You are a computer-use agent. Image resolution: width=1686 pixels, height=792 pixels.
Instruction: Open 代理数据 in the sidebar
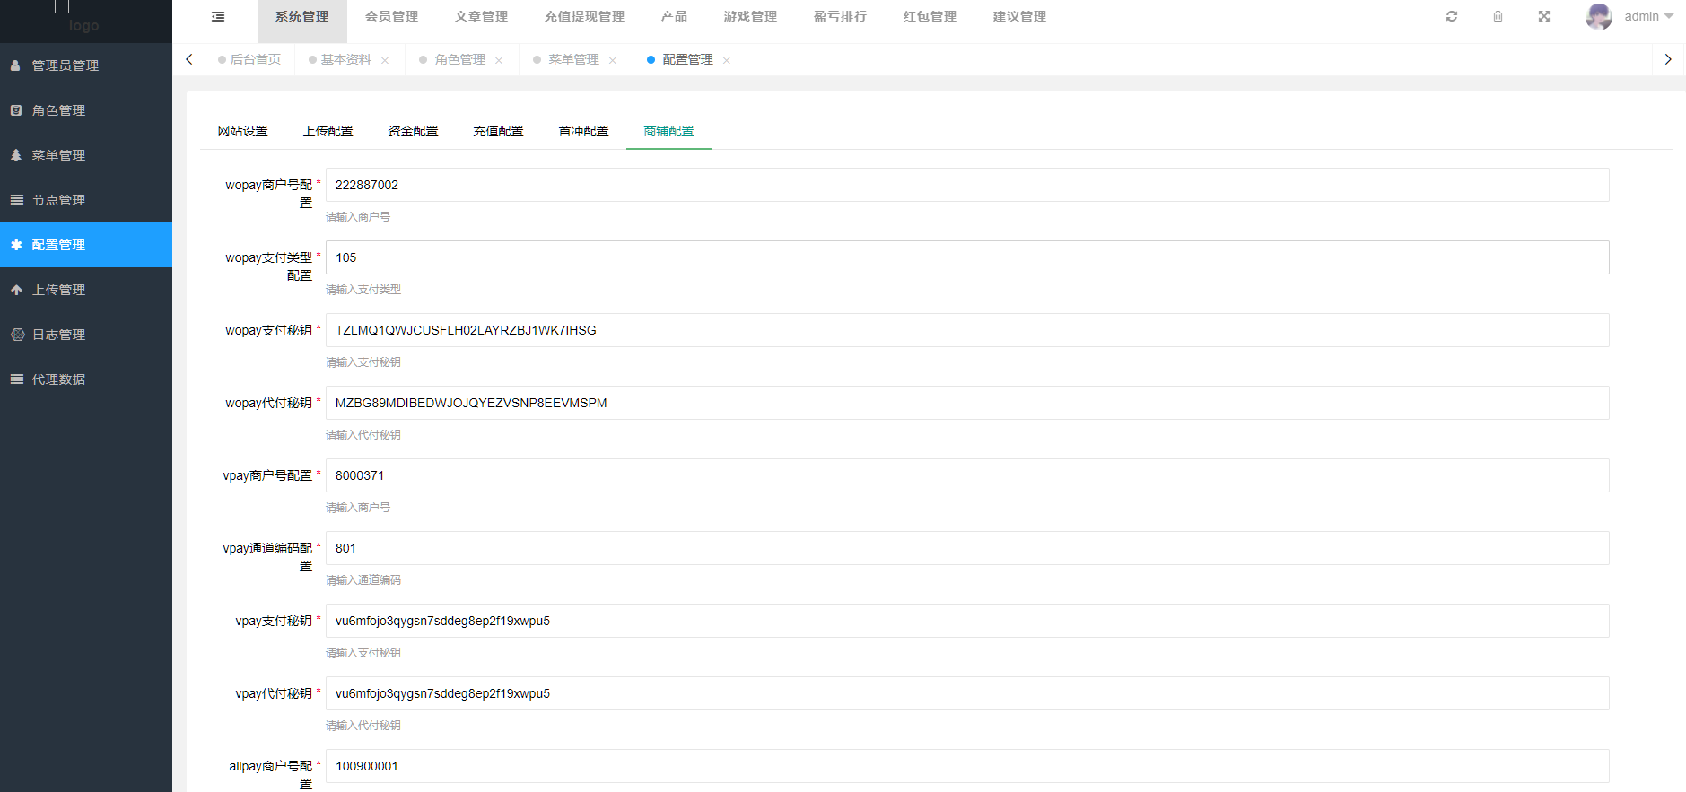59,379
